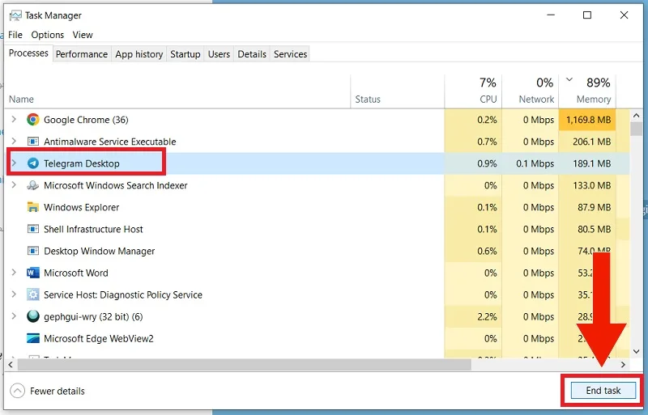Click the 87.9 MB memory value

594,207
